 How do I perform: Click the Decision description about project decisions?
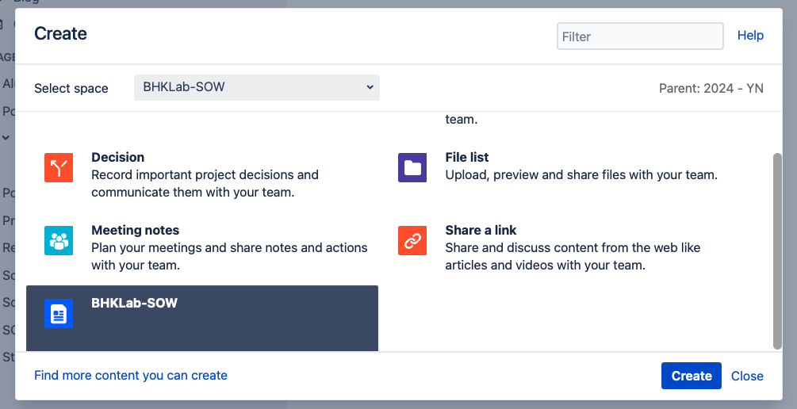click(x=205, y=183)
